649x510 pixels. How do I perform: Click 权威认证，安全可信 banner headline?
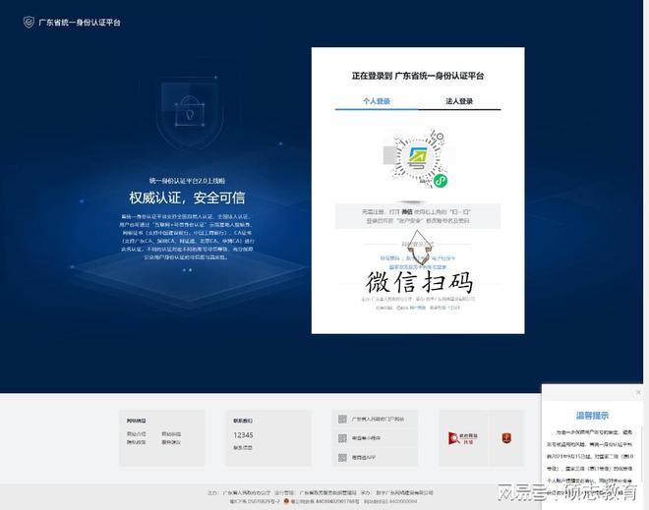pyautogui.click(x=187, y=198)
